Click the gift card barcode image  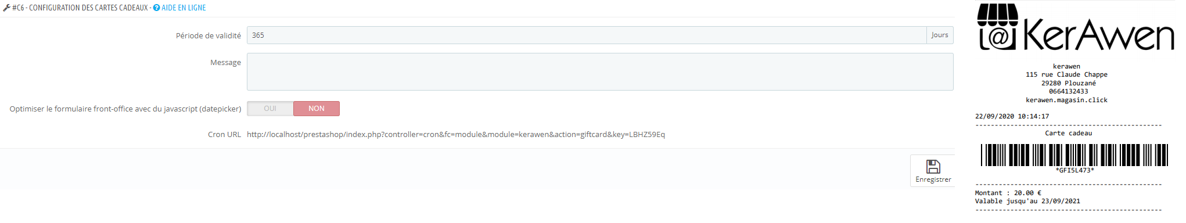[x=1074, y=155]
